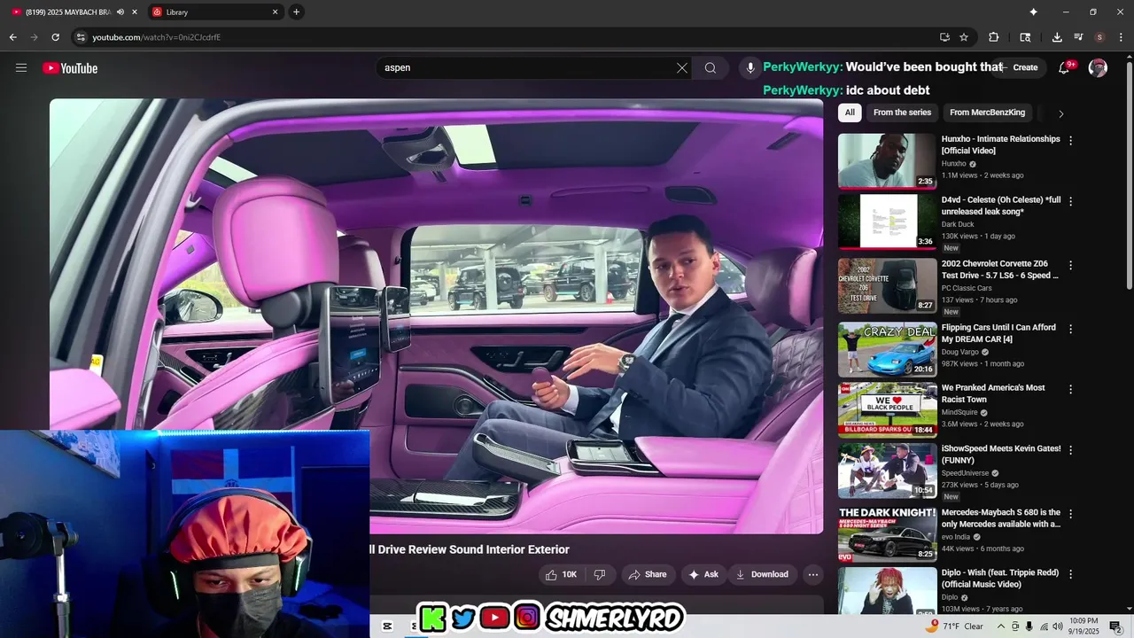Open the Chrome extensions puzzle icon
Image resolution: width=1134 pixels, height=638 pixels.
(993, 37)
